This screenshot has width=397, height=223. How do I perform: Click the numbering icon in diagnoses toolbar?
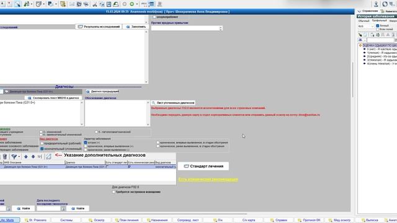(40, 157)
